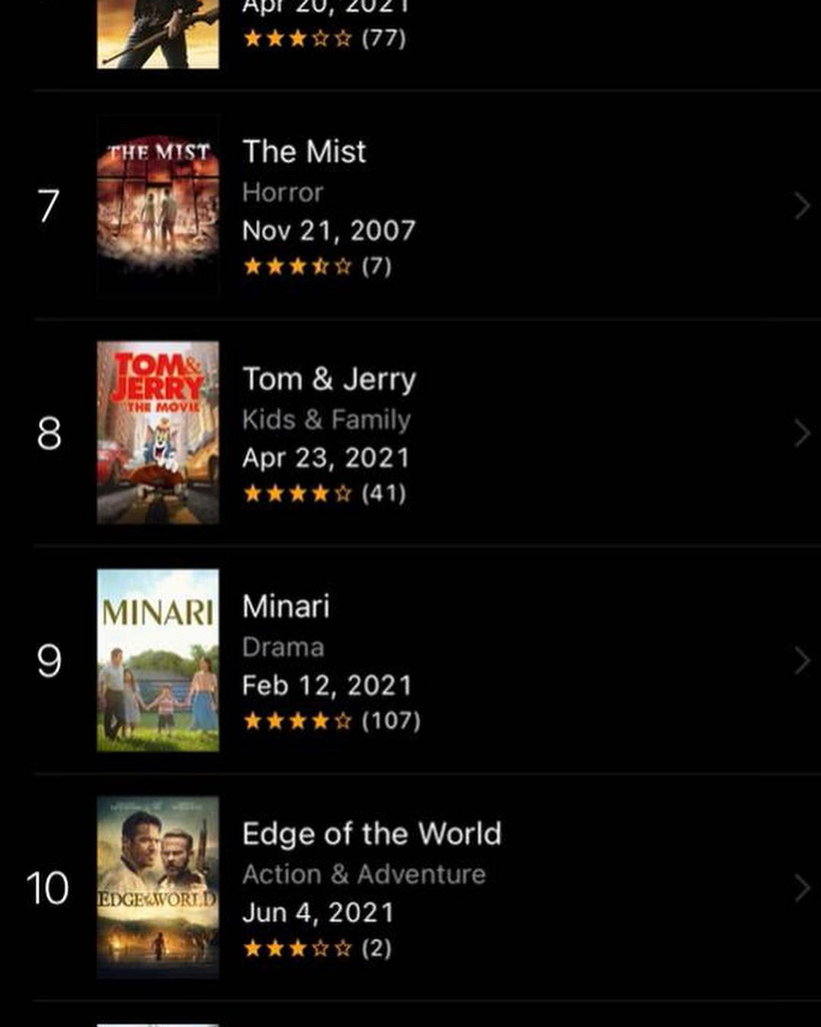
Task: Select rank number 8 in chart
Action: [49, 434]
